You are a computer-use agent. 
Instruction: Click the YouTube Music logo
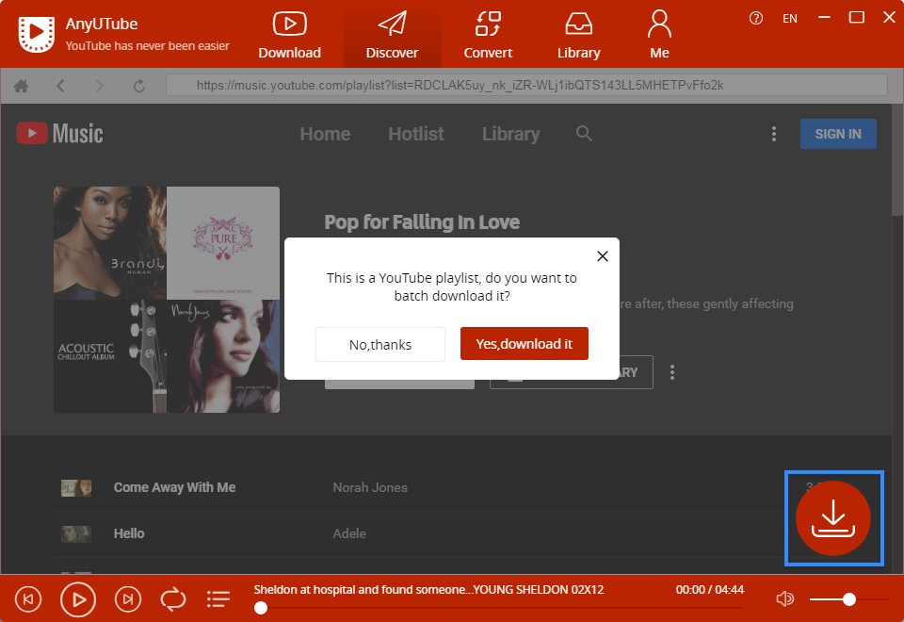[60, 133]
